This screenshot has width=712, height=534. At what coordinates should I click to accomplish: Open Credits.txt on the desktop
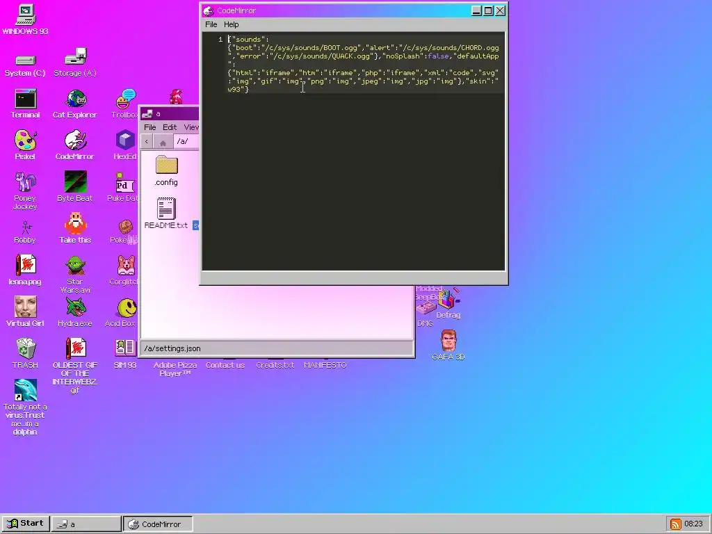(275, 365)
